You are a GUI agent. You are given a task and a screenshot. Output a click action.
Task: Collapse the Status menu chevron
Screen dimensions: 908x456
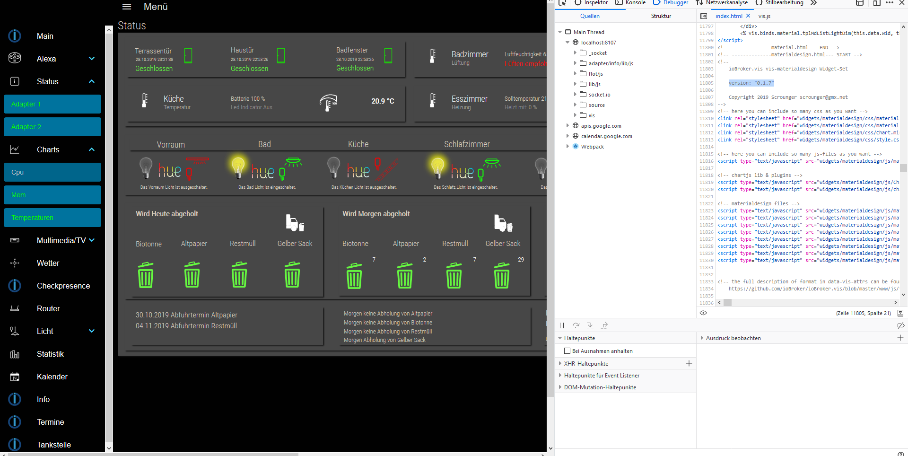pyautogui.click(x=92, y=81)
